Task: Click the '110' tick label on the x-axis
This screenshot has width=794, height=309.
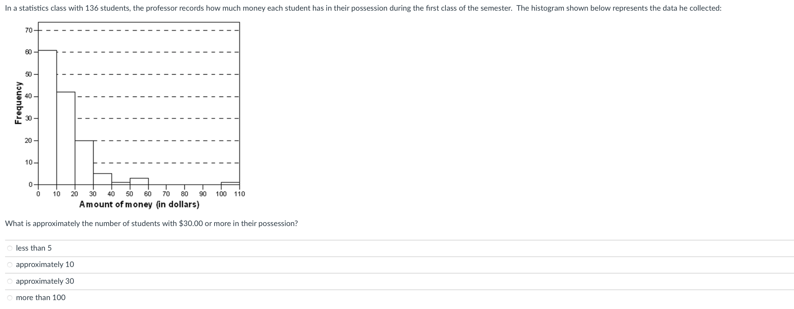Action: (x=239, y=194)
